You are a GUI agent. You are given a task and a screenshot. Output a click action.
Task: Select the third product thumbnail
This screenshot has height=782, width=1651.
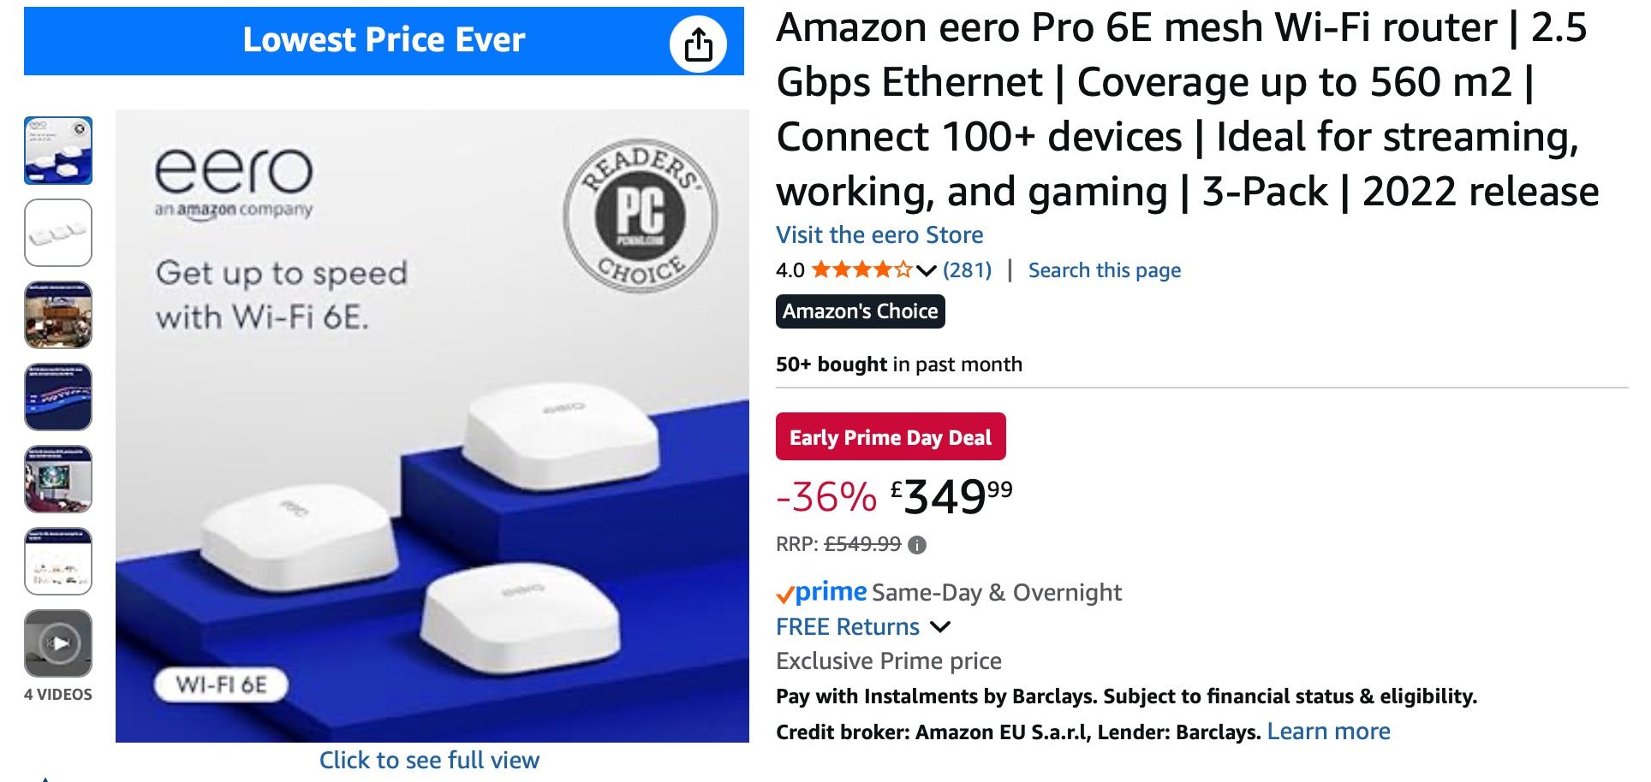click(58, 315)
